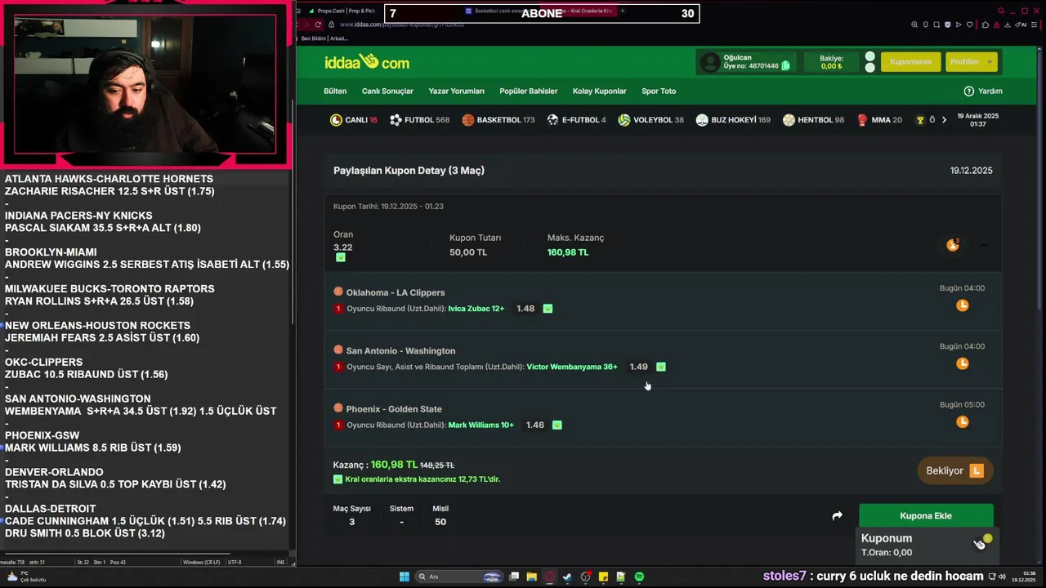This screenshot has width=1046, height=588.
Task: Open Steam from the taskbar
Action: pyautogui.click(x=567, y=577)
